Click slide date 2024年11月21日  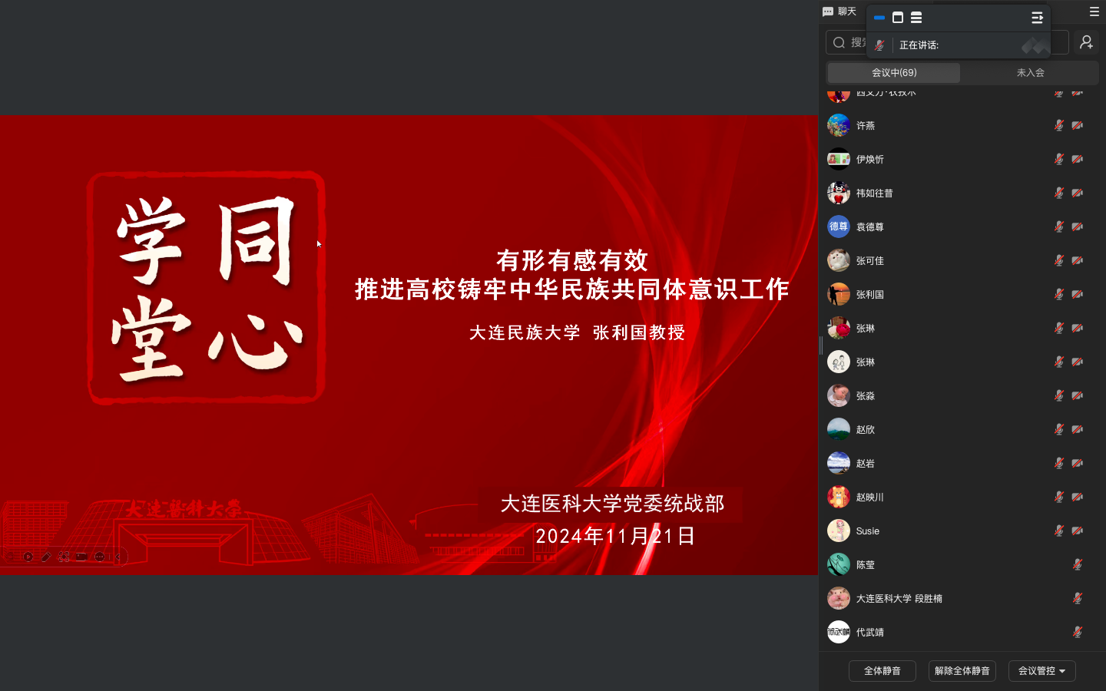point(615,536)
